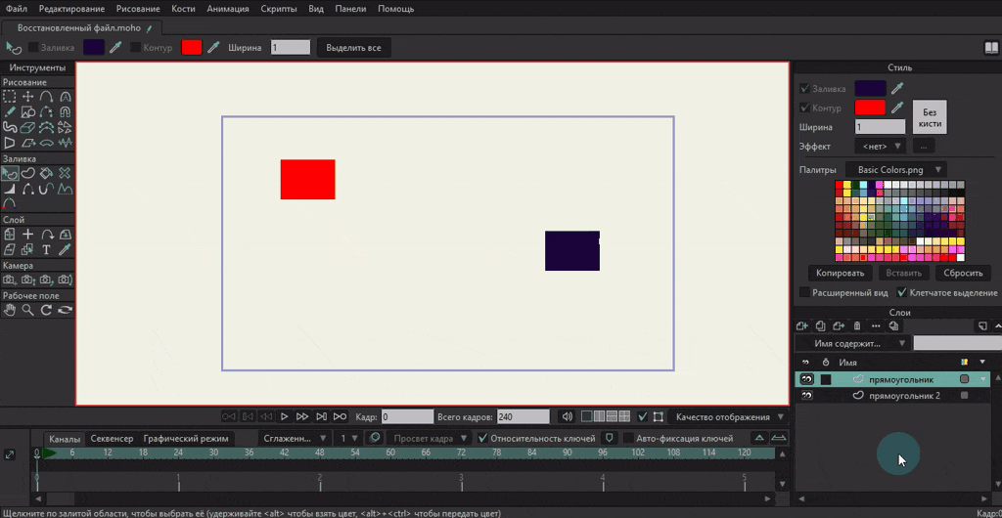This screenshot has width=1002, height=518.
Task: Open the Качество отображения dropdown
Action: pyautogui.click(x=728, y=416)
